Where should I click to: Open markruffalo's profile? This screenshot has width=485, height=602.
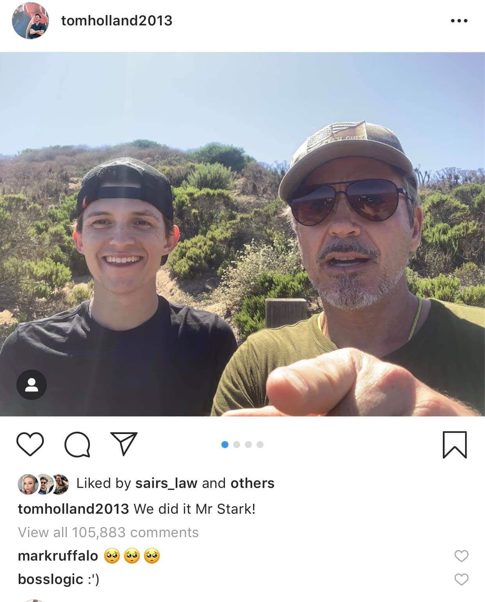pos(58,556)
